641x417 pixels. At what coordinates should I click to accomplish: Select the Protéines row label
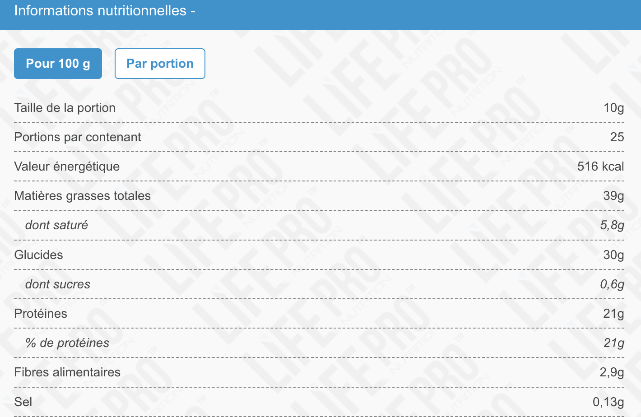point(41,314)
